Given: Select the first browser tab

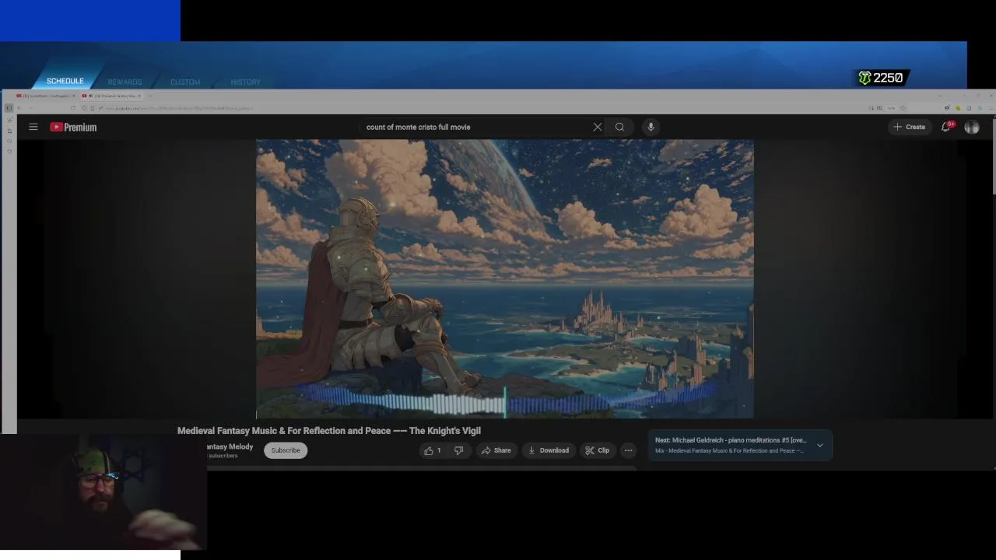Looking at the screenshot, I should [46, 96].
